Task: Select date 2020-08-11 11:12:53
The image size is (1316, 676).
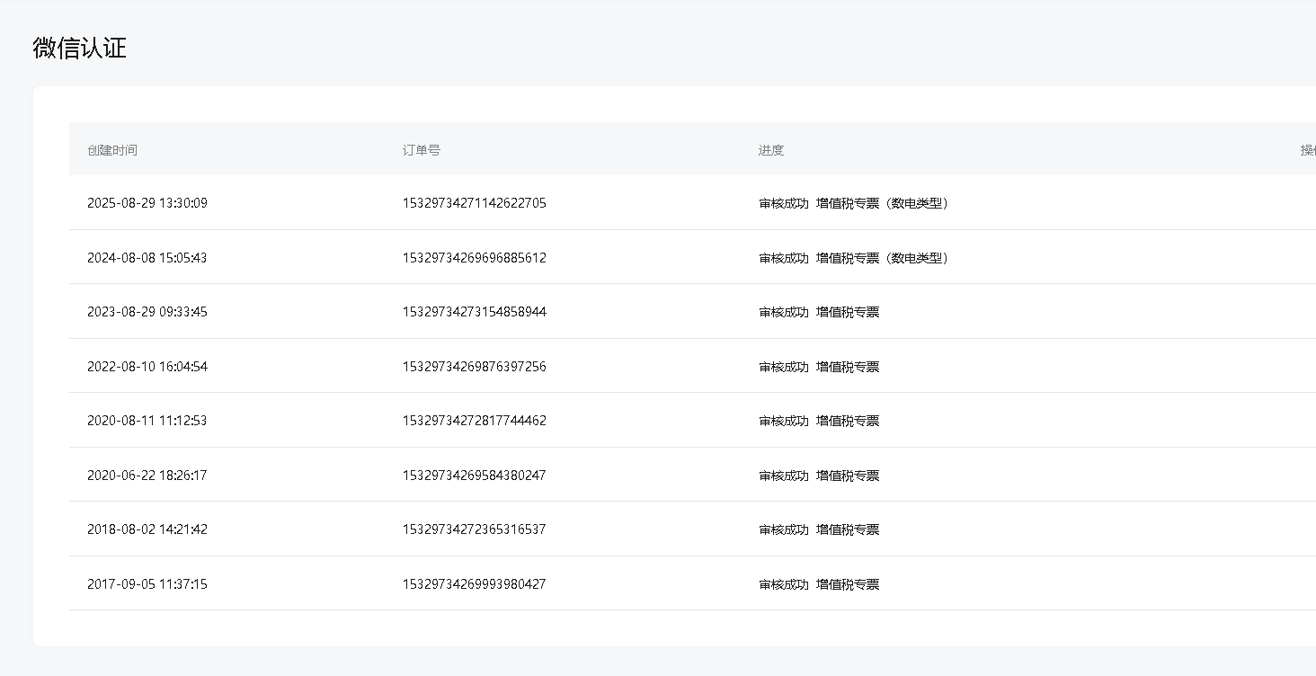Action: [147, 421]
